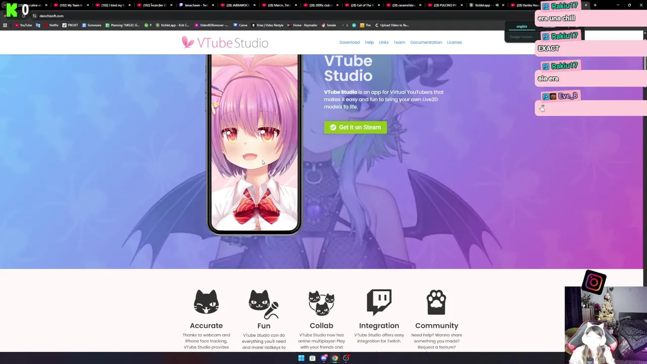647x364 pixels.
Task: Open Microsoft Store from the taskbar
Action: tap(312, 358)
